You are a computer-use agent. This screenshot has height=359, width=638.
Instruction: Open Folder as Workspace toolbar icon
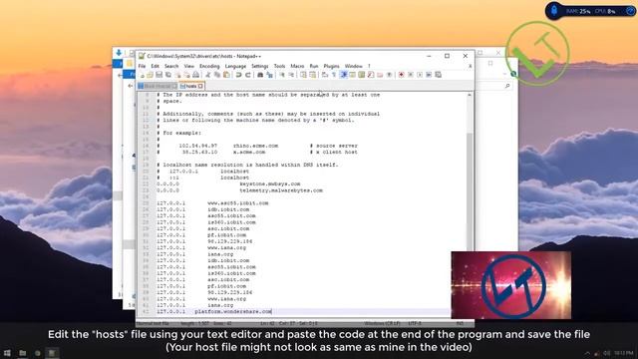[x=380, y=75]
